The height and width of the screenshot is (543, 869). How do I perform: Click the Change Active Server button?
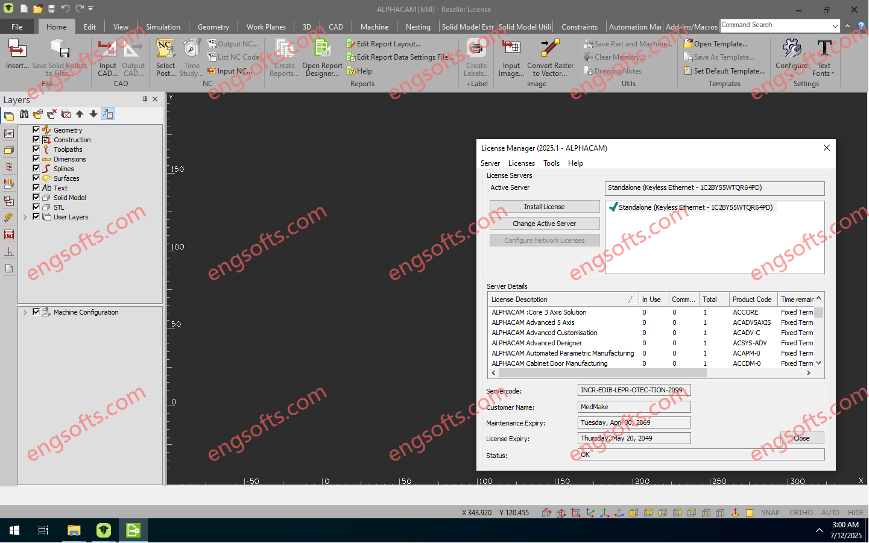click(545, 224)
